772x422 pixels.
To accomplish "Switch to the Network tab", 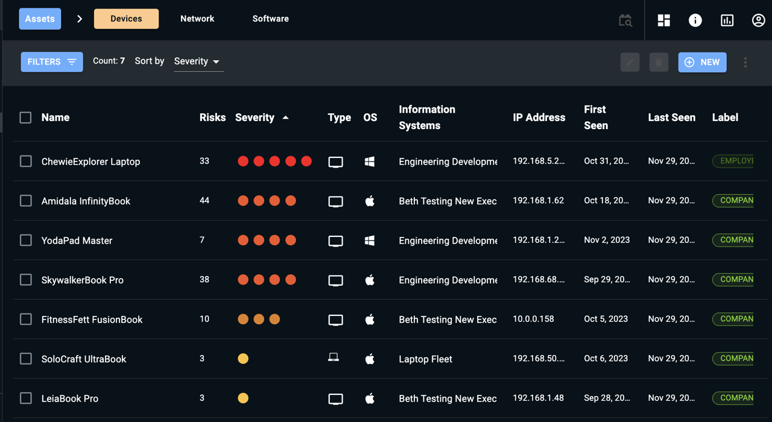I will point(197,19).
